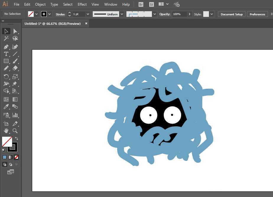273x197 pixels.
Task: Open the stroke weight dropdown
Action: (x=88, y=14)
